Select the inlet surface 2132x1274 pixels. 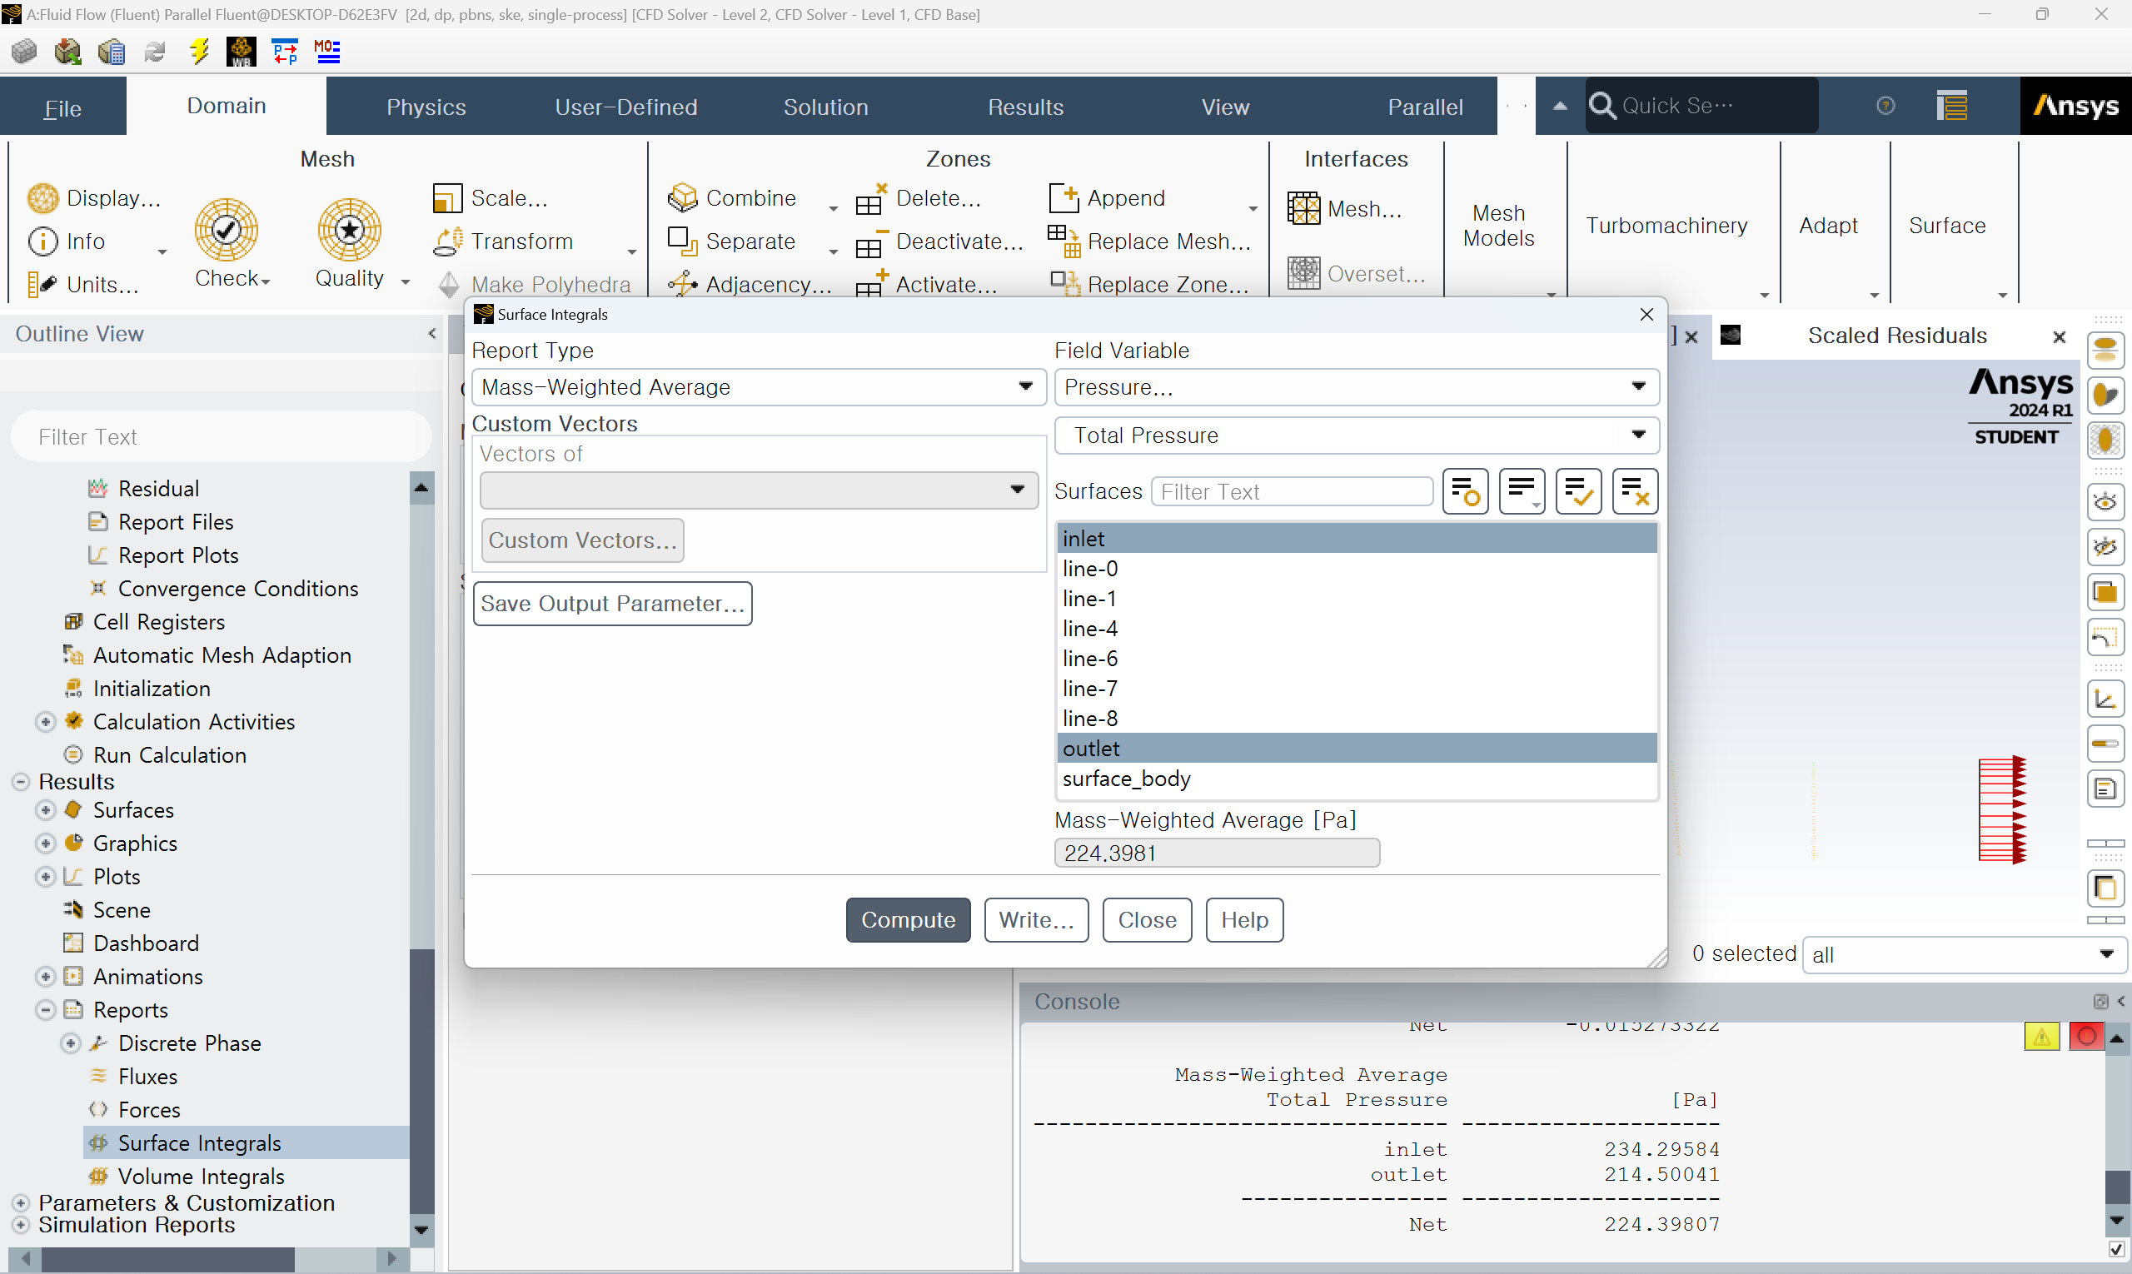(x=1357, y=538)
